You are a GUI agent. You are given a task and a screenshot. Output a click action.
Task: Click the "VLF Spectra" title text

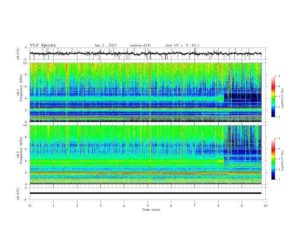43,45
